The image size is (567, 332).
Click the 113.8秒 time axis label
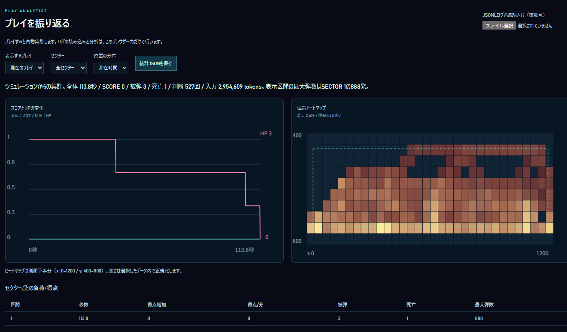point(244,250)
